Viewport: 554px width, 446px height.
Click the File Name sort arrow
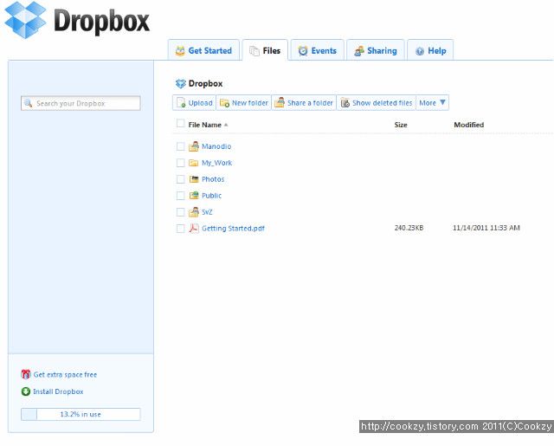click(226, 125)
